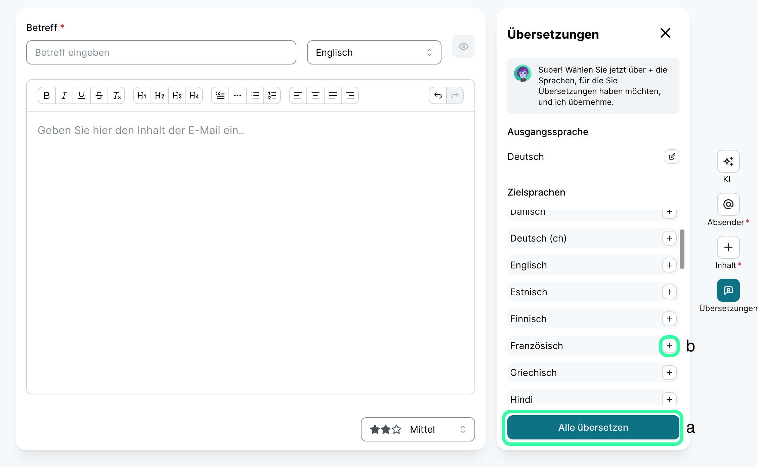Edit Ausgangssprache with the pencil icon
The height and width of the screenshot is (467, 758).
click(x=672, y=157)
